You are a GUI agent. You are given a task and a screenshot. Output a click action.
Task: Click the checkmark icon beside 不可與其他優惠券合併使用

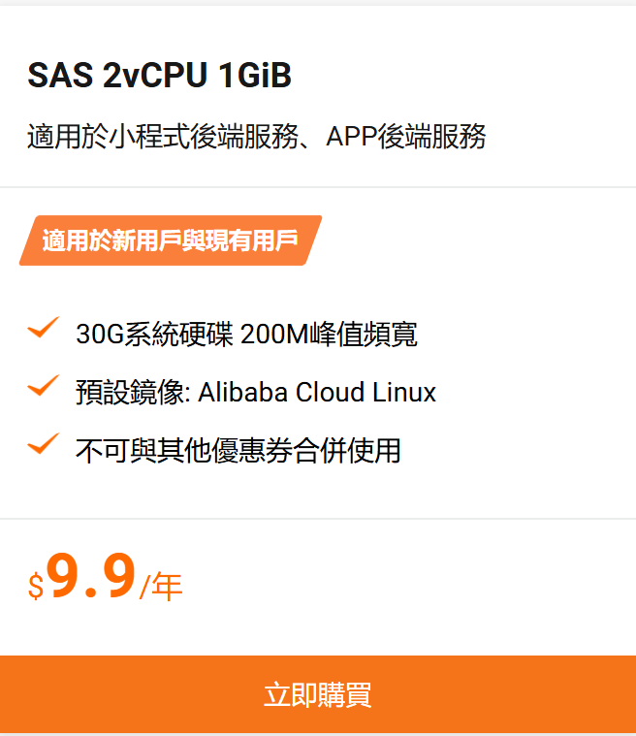(44, 444)
